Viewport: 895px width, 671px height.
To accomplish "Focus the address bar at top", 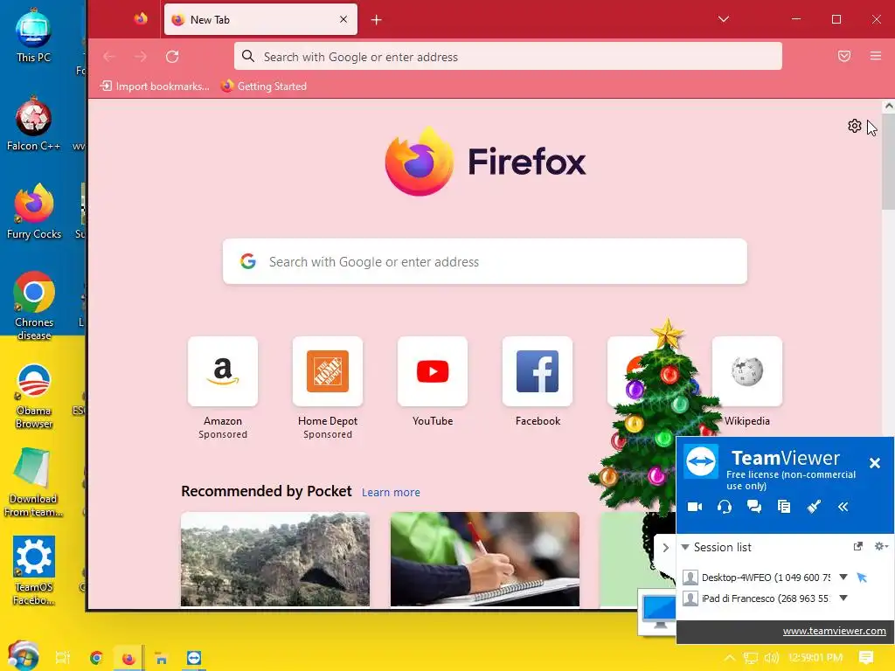I will coord(508,57).
